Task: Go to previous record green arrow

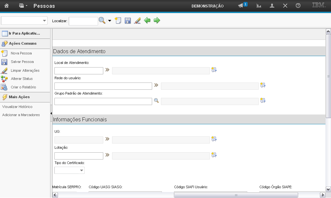Action: tap(147, 21)
